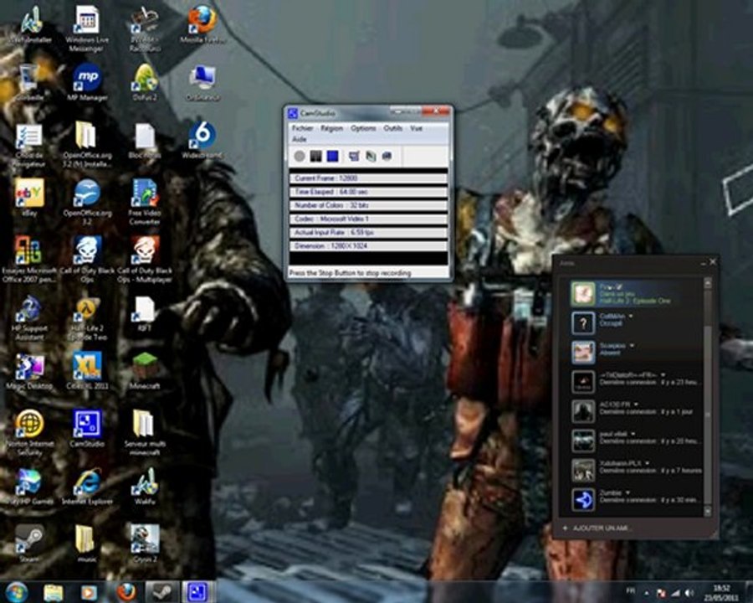Screen dimensions: 753x603
Task: Click AJOUTER UN AMI in Steam friends
Action: point(601,528)
